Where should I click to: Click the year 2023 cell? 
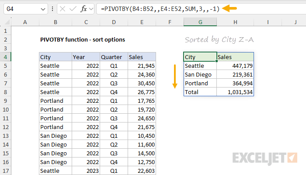pyautogui.click(x=86, y=171)
